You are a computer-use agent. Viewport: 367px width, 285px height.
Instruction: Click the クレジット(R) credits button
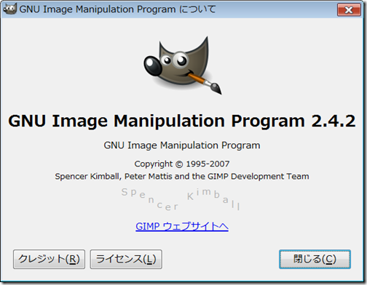click(x=49, y=259)
